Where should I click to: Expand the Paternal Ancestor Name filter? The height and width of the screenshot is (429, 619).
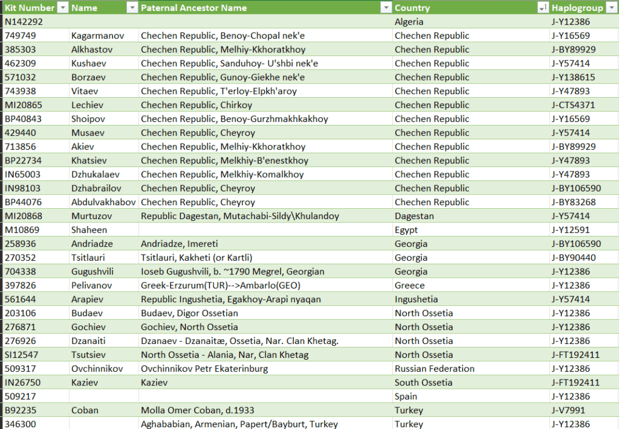(x=386, y=8)
